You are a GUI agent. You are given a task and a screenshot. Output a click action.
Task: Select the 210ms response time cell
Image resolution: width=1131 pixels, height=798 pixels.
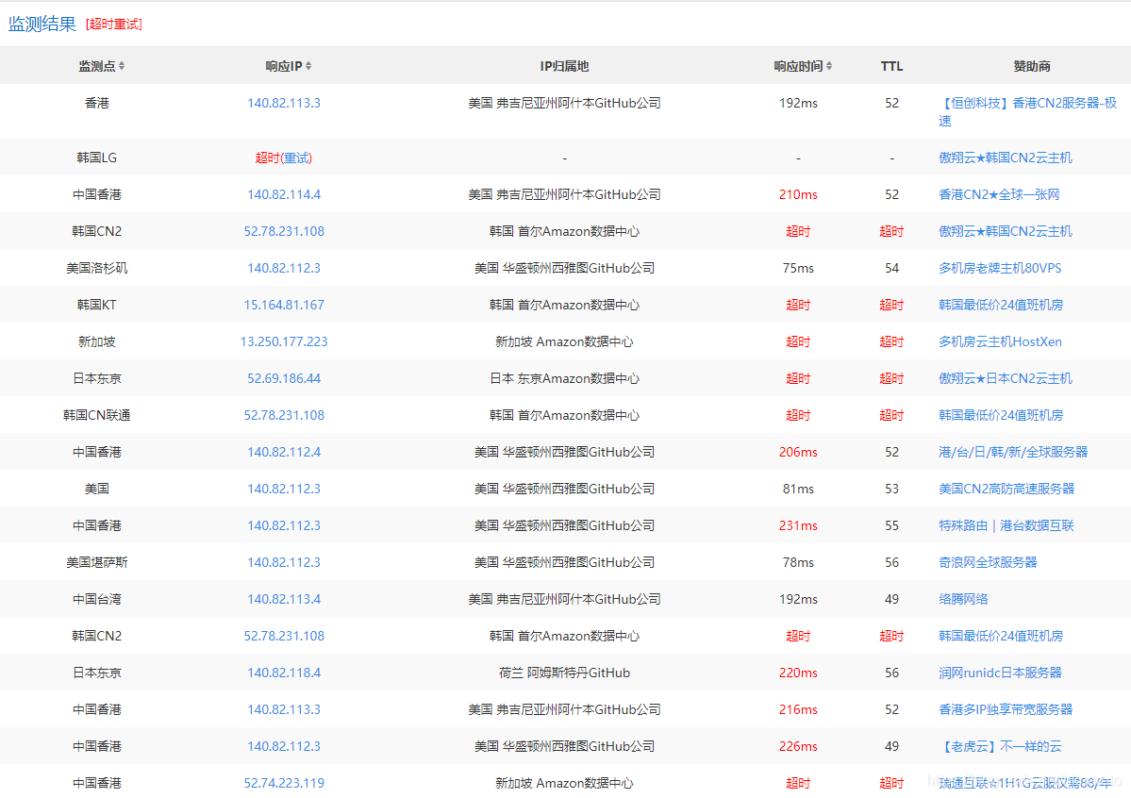click(x=798, y=194)
